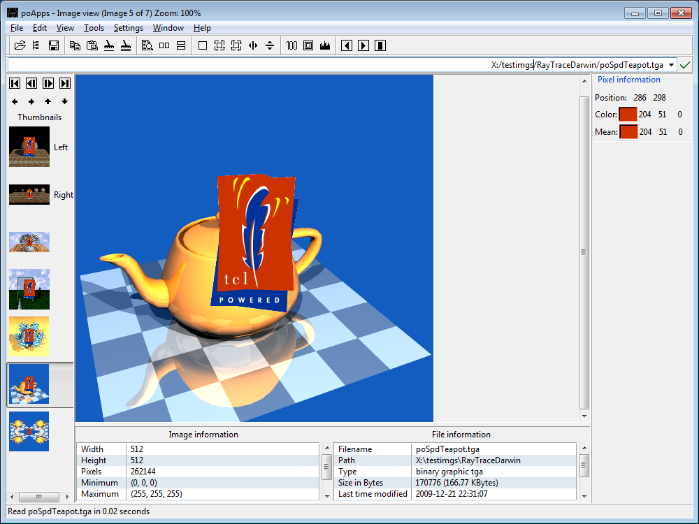Viewport: 699px width, 524px height.
Task: Click the open file folder icon
Action: [x=20, y=45]
